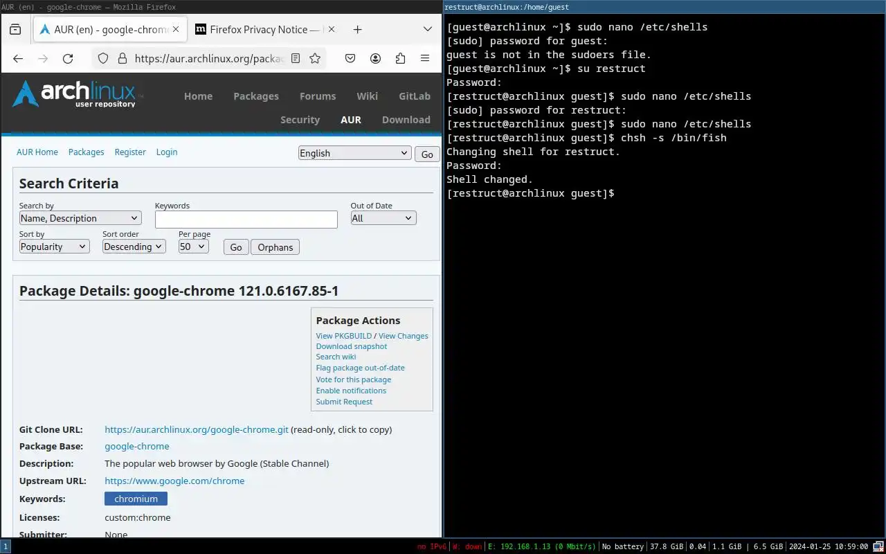Click Flag package out-of-date link

pyautogui.click(x=361, y=368)
